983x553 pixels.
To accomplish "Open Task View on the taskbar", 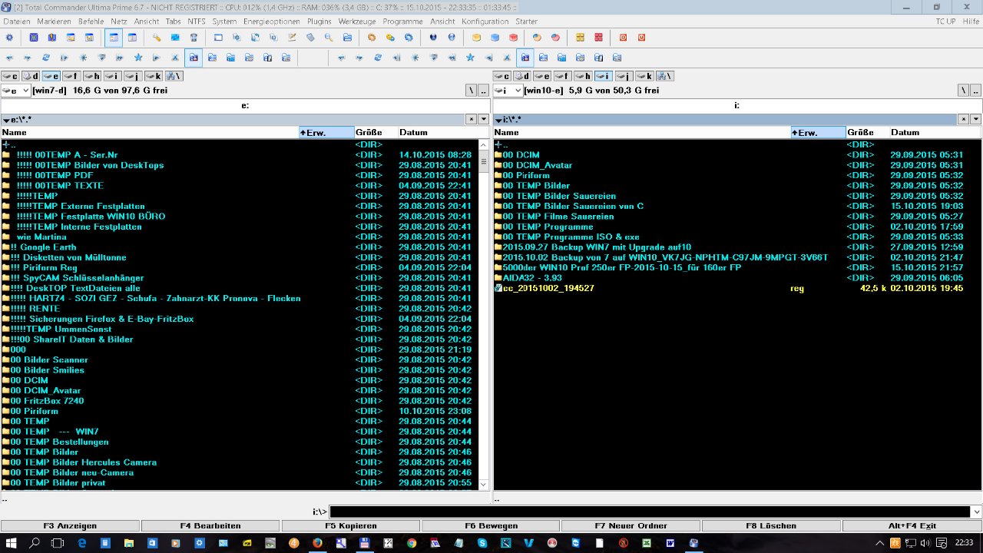I will [58, 543].
